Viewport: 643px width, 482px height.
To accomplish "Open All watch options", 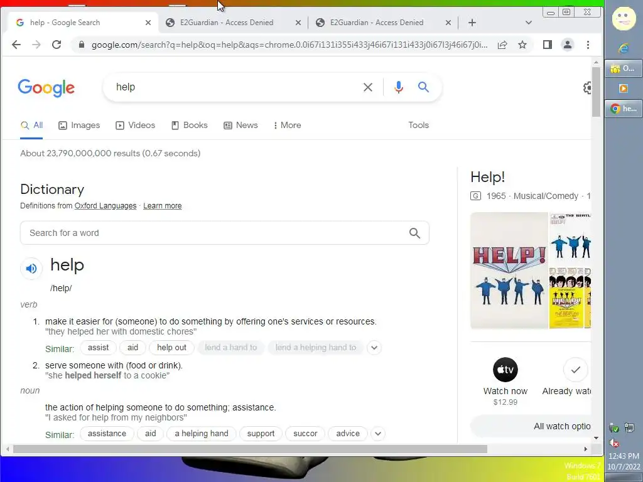I will [x=531, y=426].
